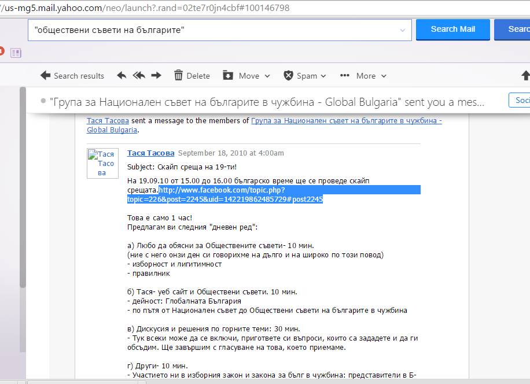530x384 pixels.
Task: Go back to Search results
Action: point(72,76)
